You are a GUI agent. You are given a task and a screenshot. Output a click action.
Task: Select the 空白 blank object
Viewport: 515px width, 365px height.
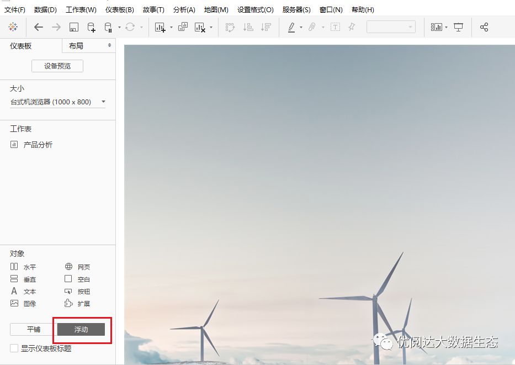pos(77,279)
